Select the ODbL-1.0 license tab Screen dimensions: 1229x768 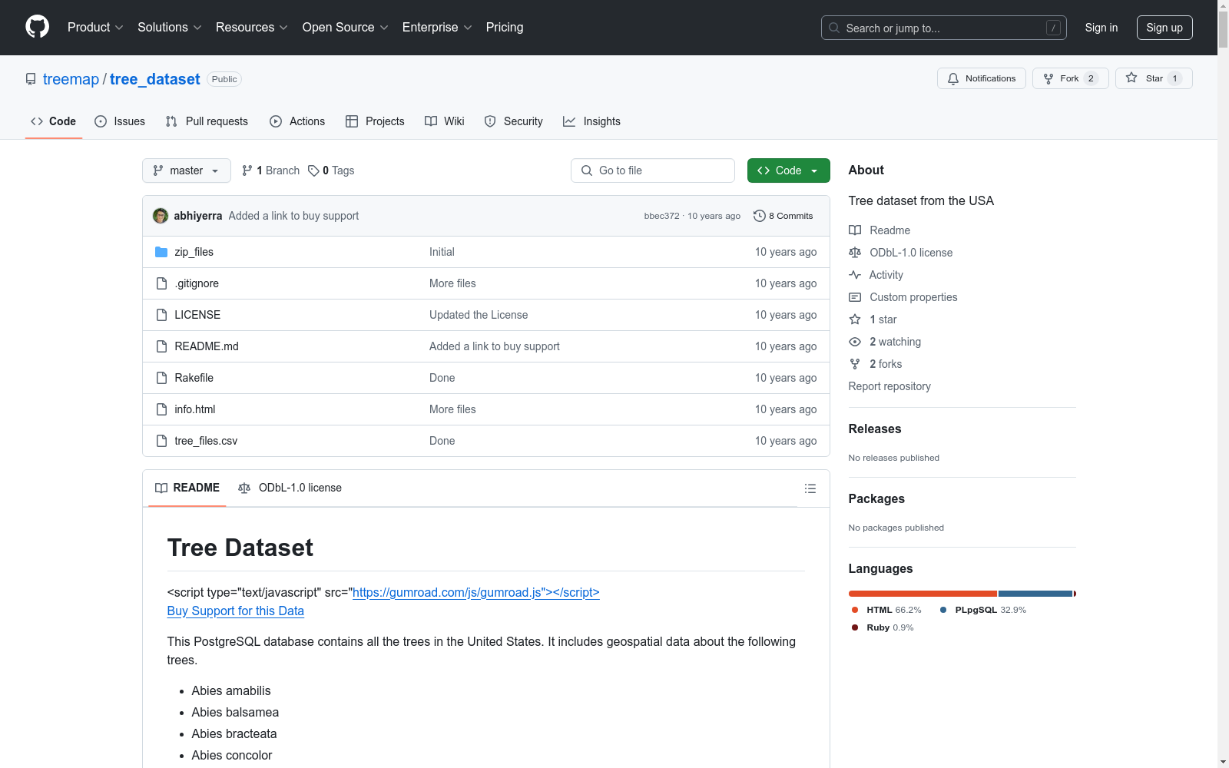coord(290,488)
